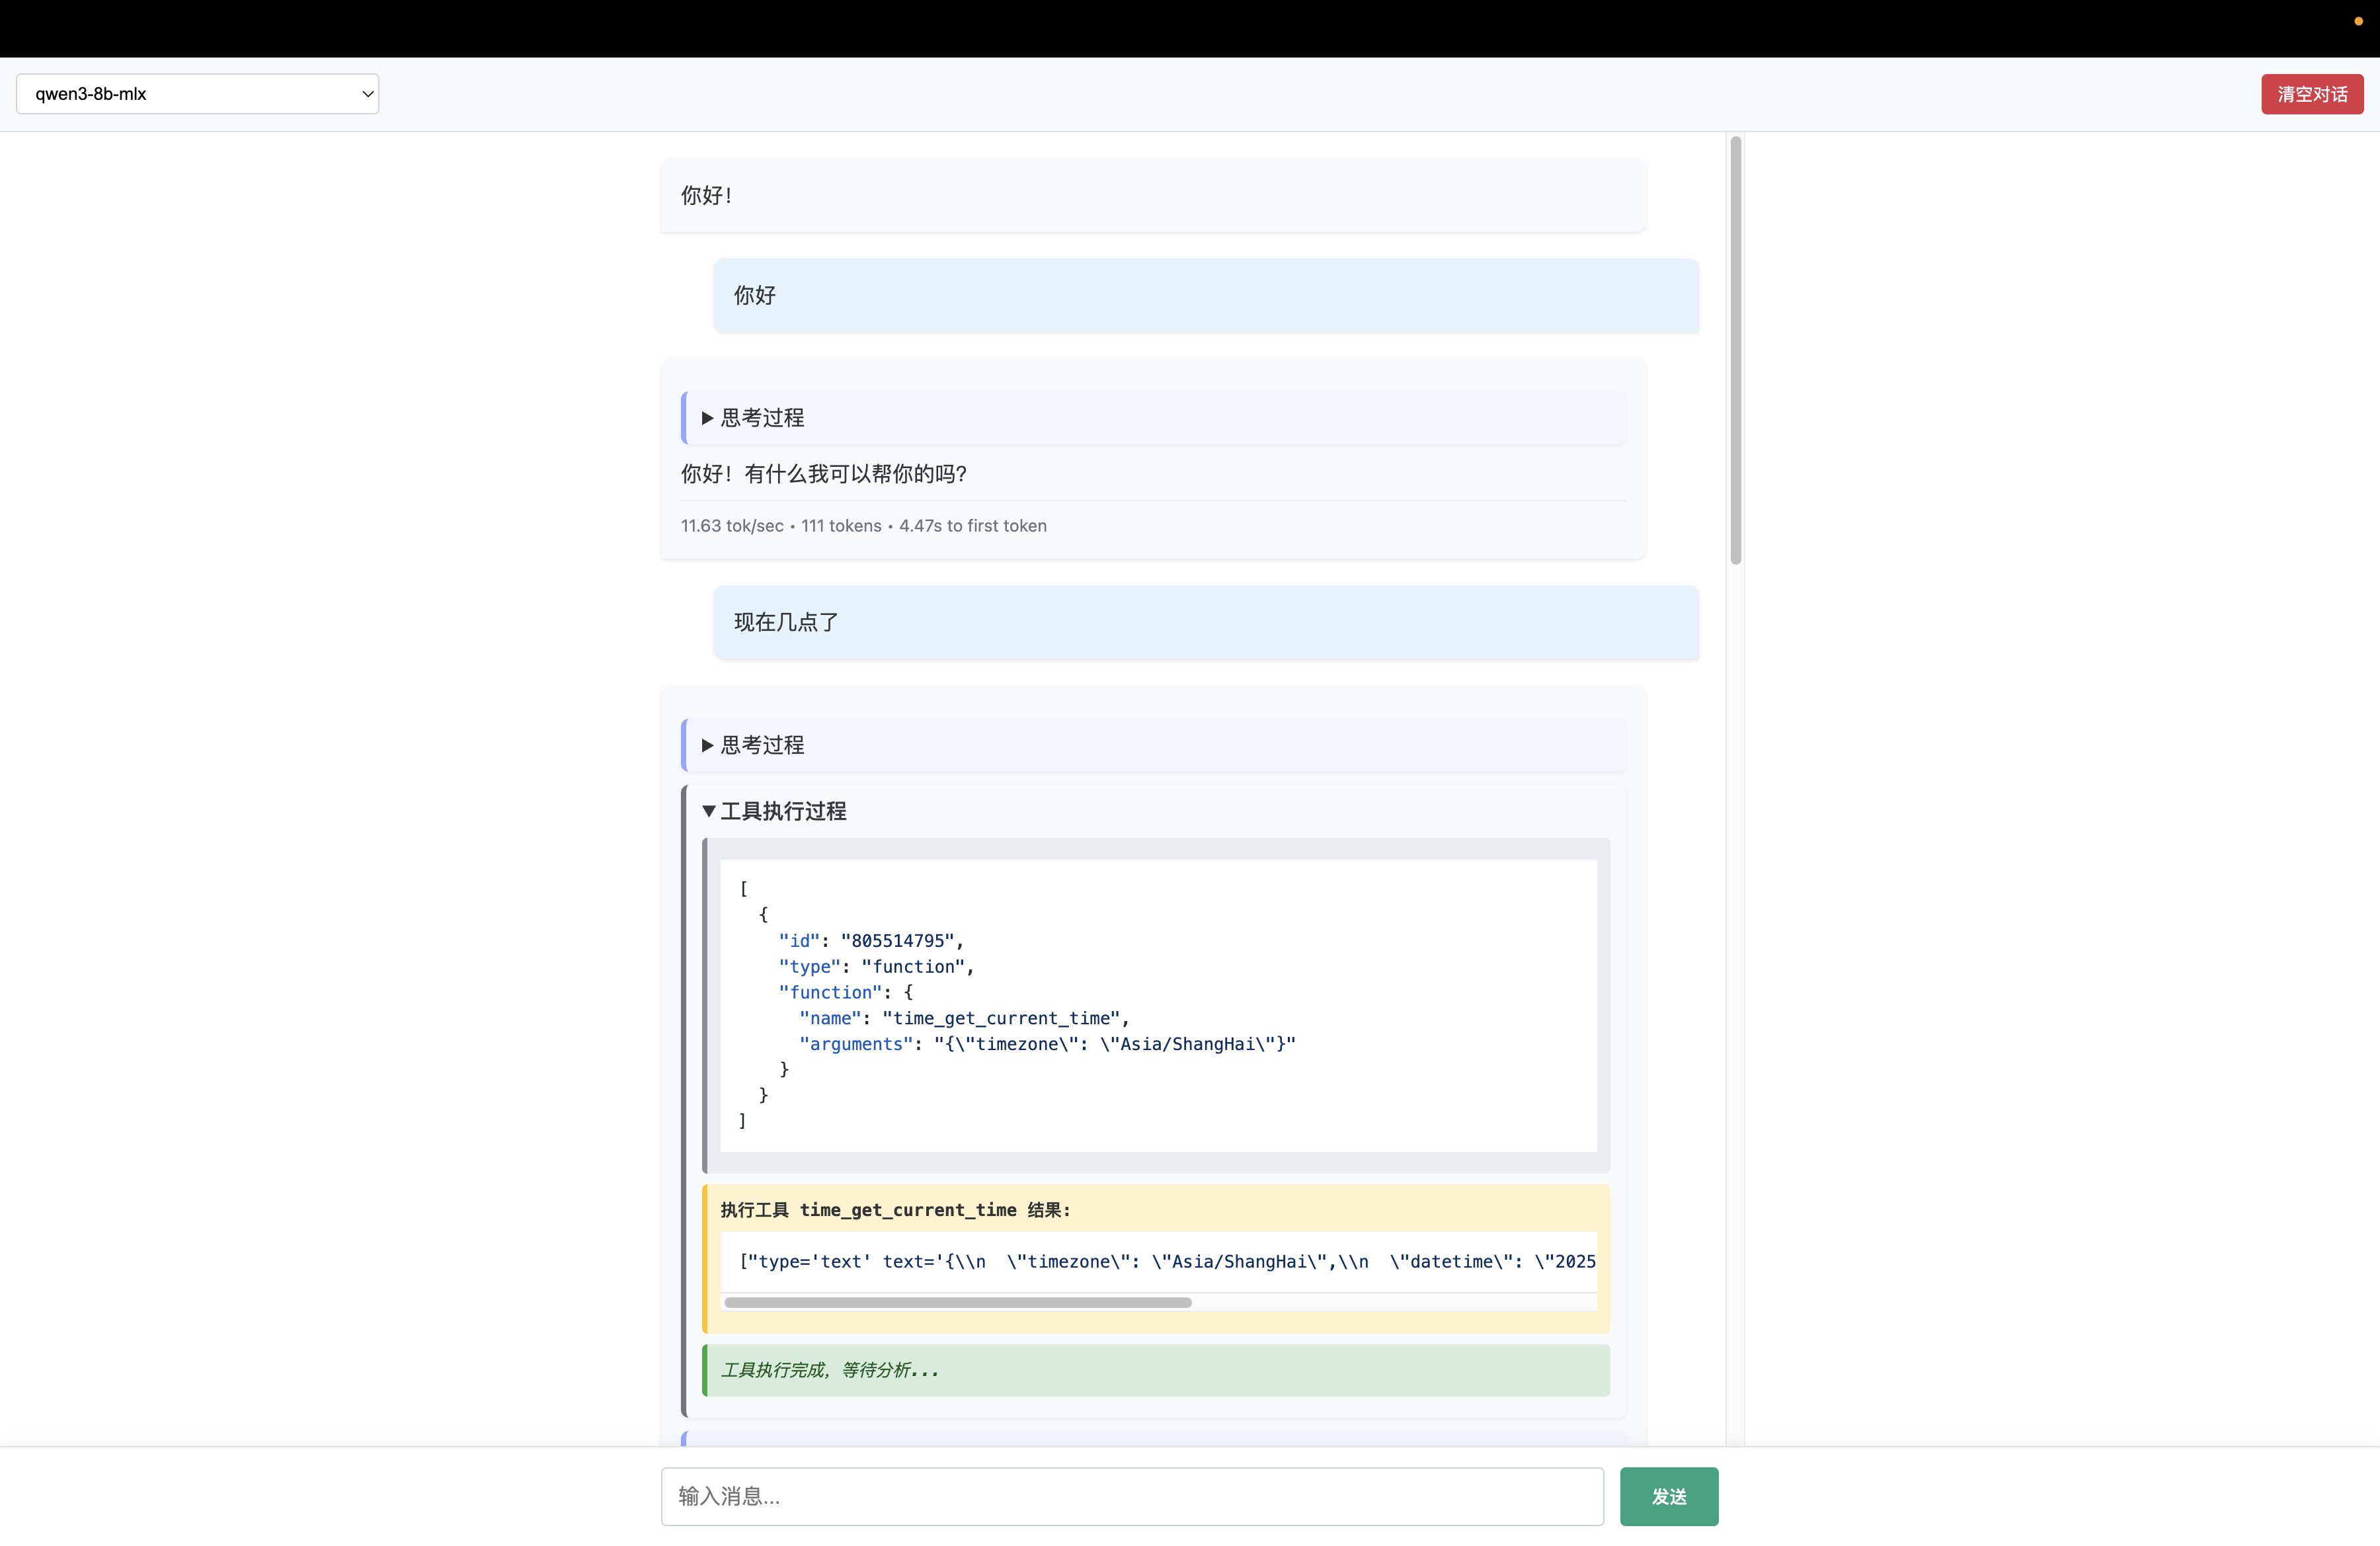Click the vertical chat scrollbar thumb

point(1735,350)
